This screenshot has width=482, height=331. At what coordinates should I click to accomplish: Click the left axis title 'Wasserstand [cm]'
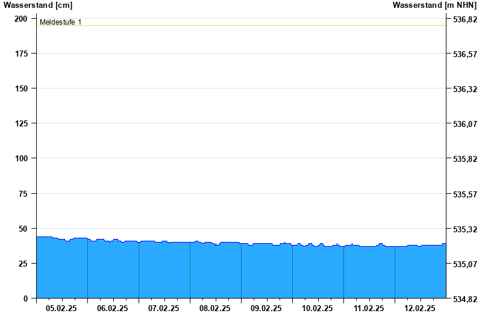click(38, 5)
